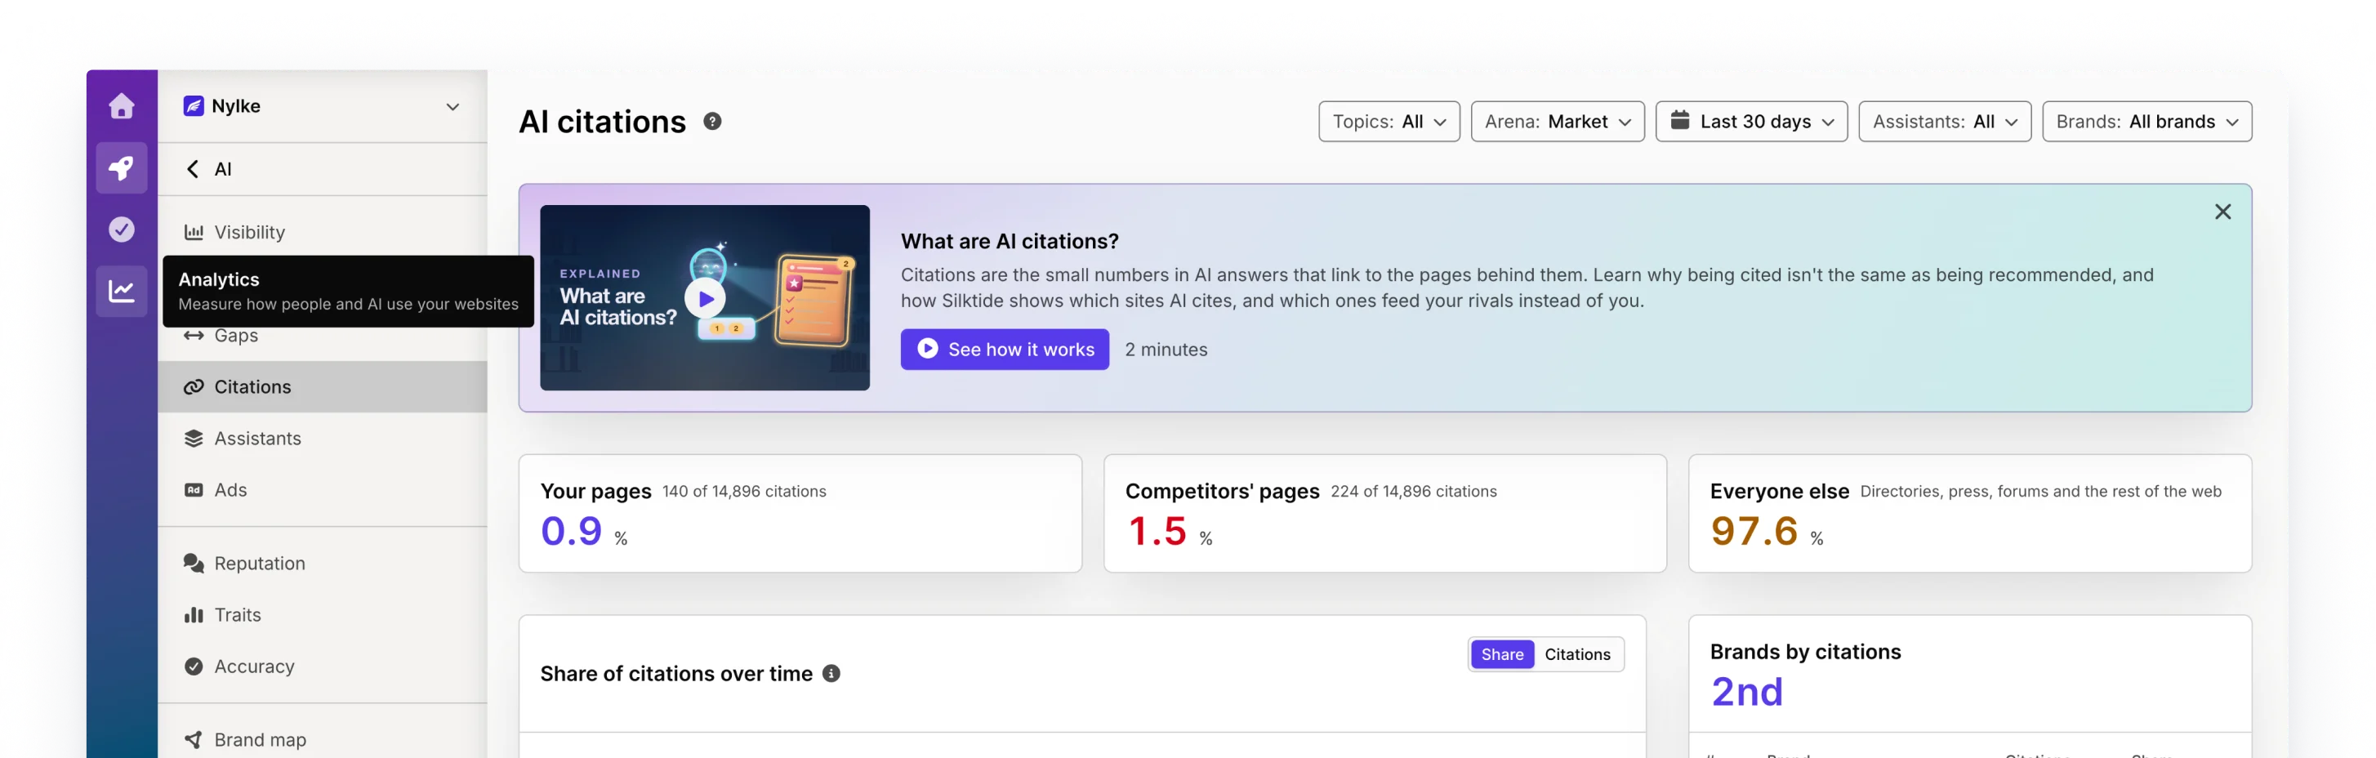Open Visibility in the sidebar

coord(322,232)
